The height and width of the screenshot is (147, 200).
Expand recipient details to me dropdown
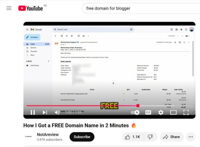pyautogui.click(x=65, y=45)
